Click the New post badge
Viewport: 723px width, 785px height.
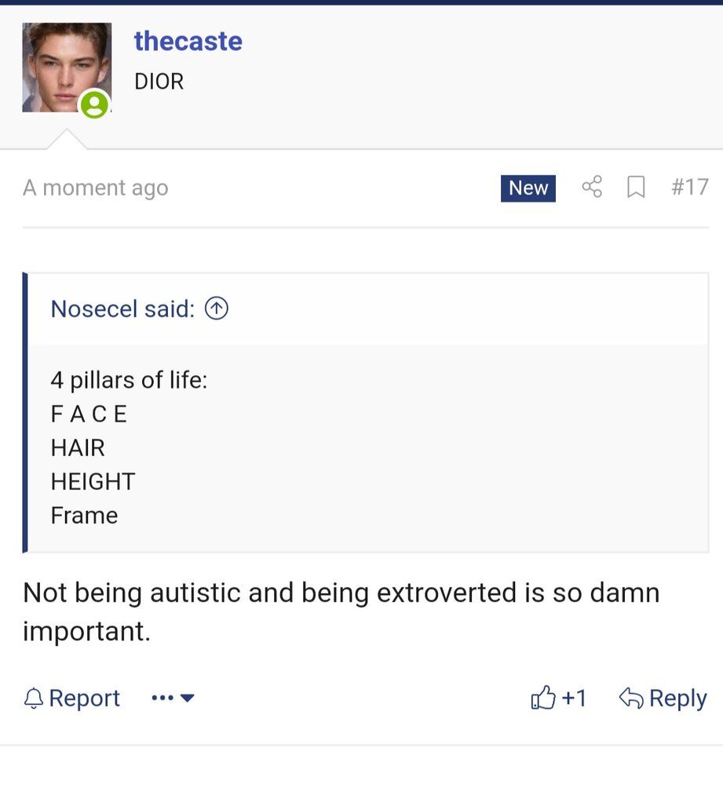(x=528, y=188)
